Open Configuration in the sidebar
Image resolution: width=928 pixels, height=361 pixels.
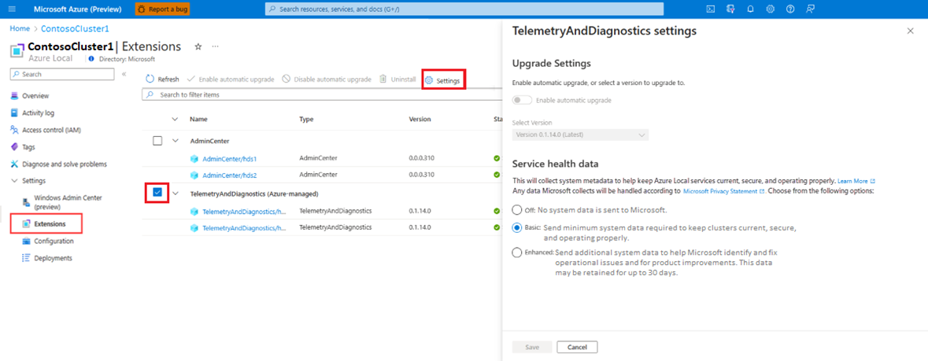[x=54, y=241]
